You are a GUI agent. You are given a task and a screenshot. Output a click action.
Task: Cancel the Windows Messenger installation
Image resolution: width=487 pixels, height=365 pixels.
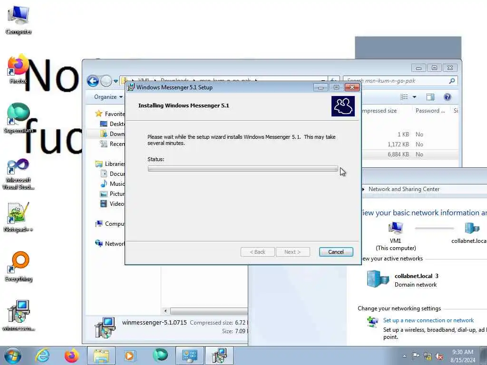(x=336, y=252)
